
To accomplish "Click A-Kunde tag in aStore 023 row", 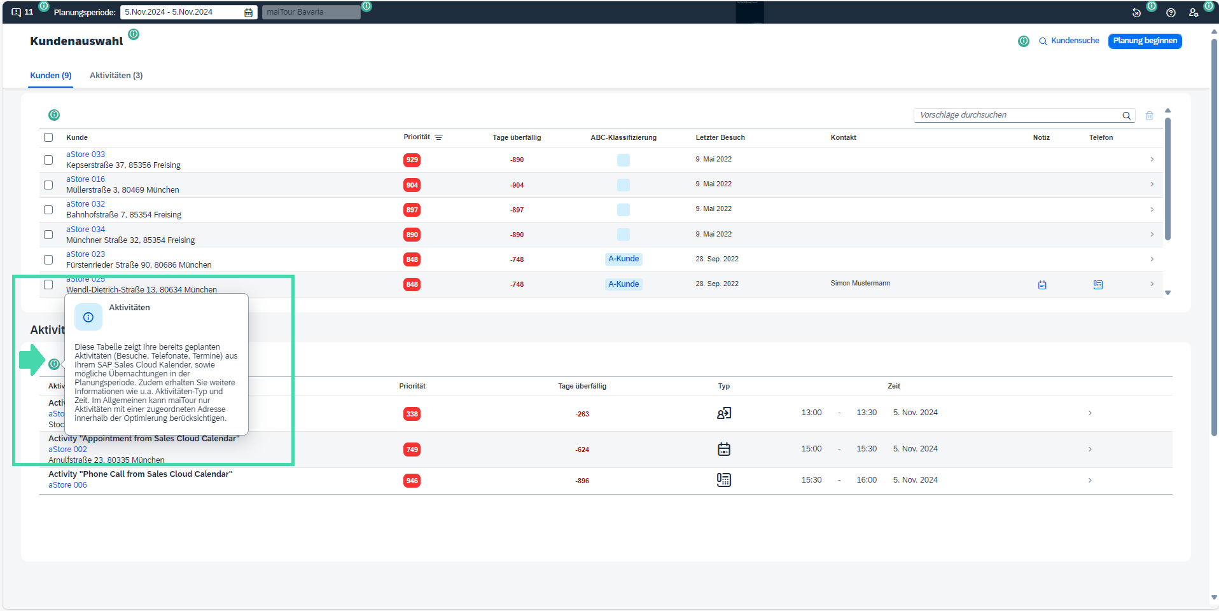I will click(623, 259).
